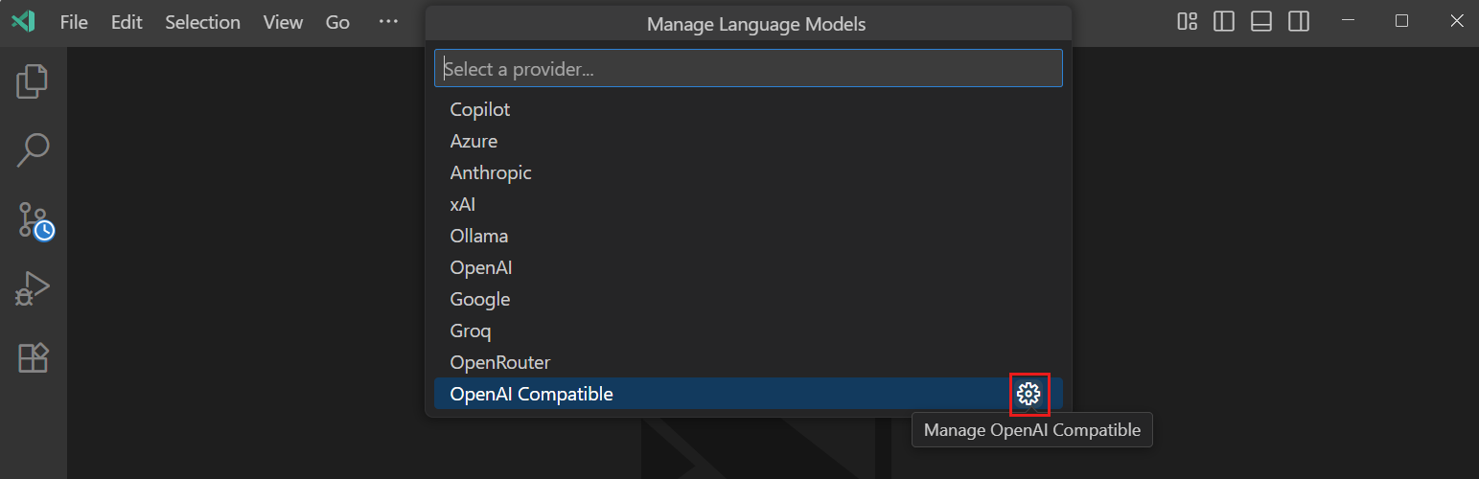This screenshot has width=1479, height=479.
Task: Open the Search view icon
Action: [x=33, y=149]
